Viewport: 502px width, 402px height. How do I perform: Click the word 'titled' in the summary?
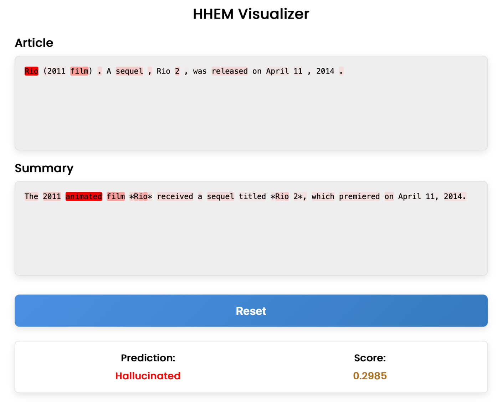252,196
